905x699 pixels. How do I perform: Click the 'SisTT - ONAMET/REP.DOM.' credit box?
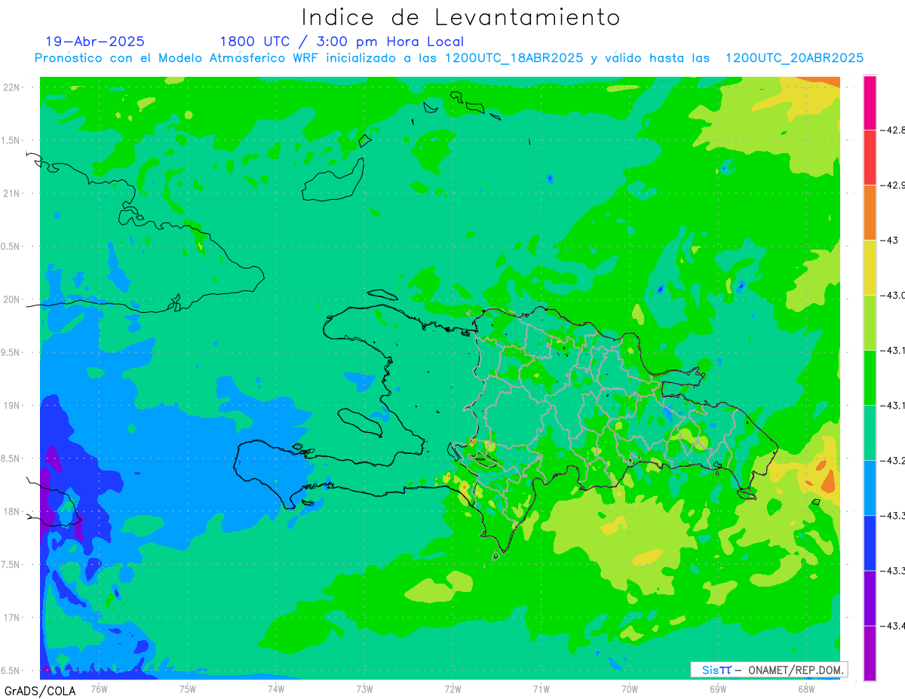(769, 670)
